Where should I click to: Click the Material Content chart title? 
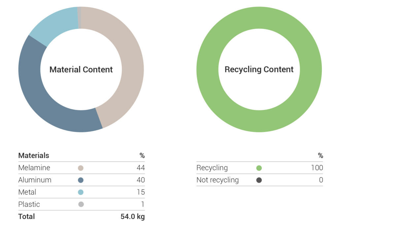pyautogui.click(x=81, y=70)
